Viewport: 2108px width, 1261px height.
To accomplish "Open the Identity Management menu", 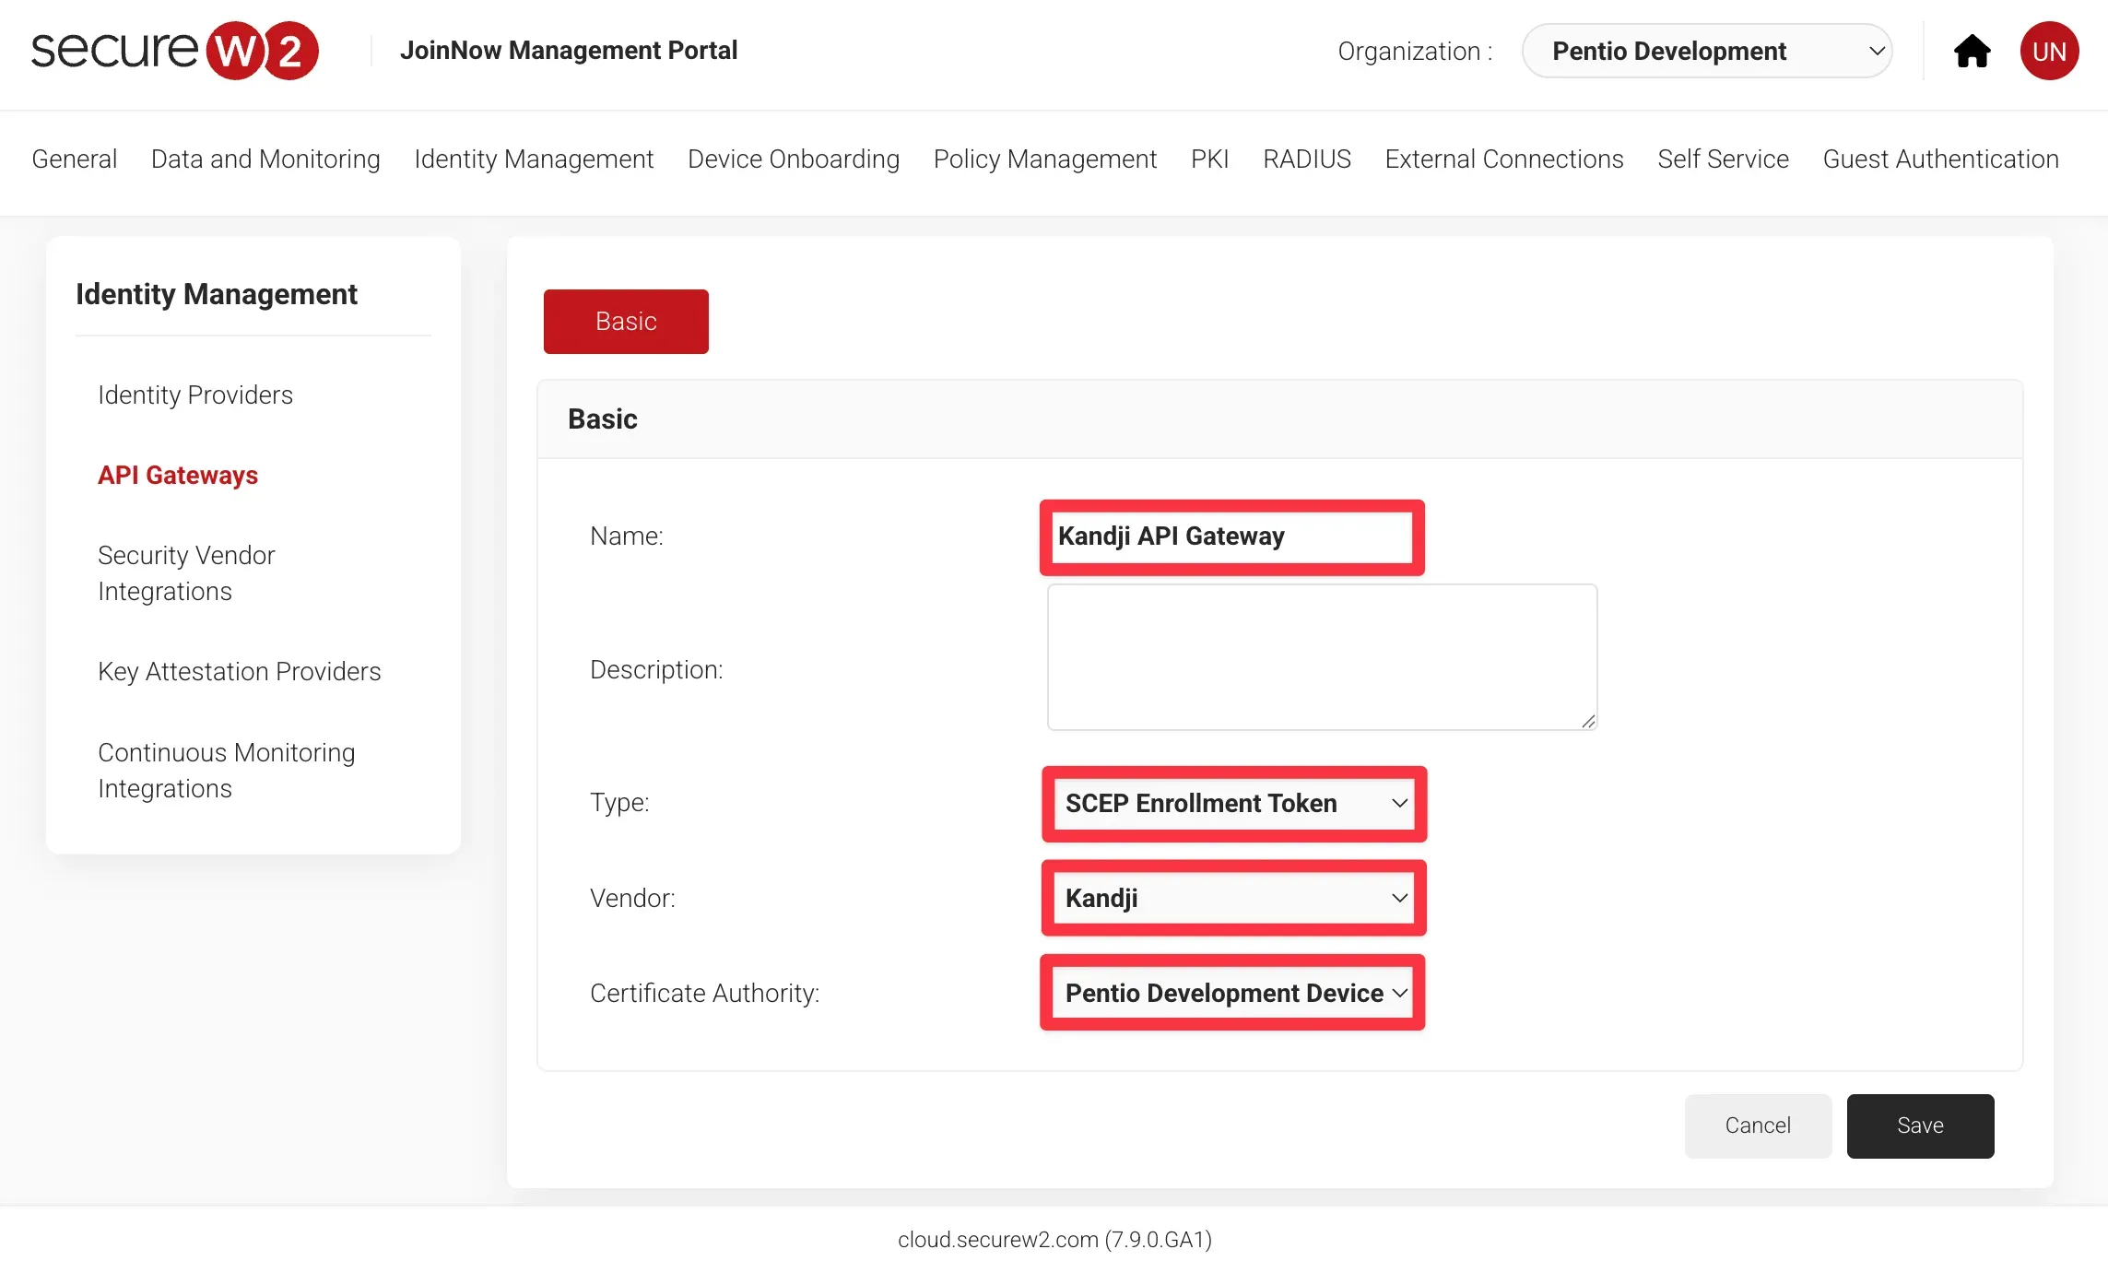I will tap(534, 159).
